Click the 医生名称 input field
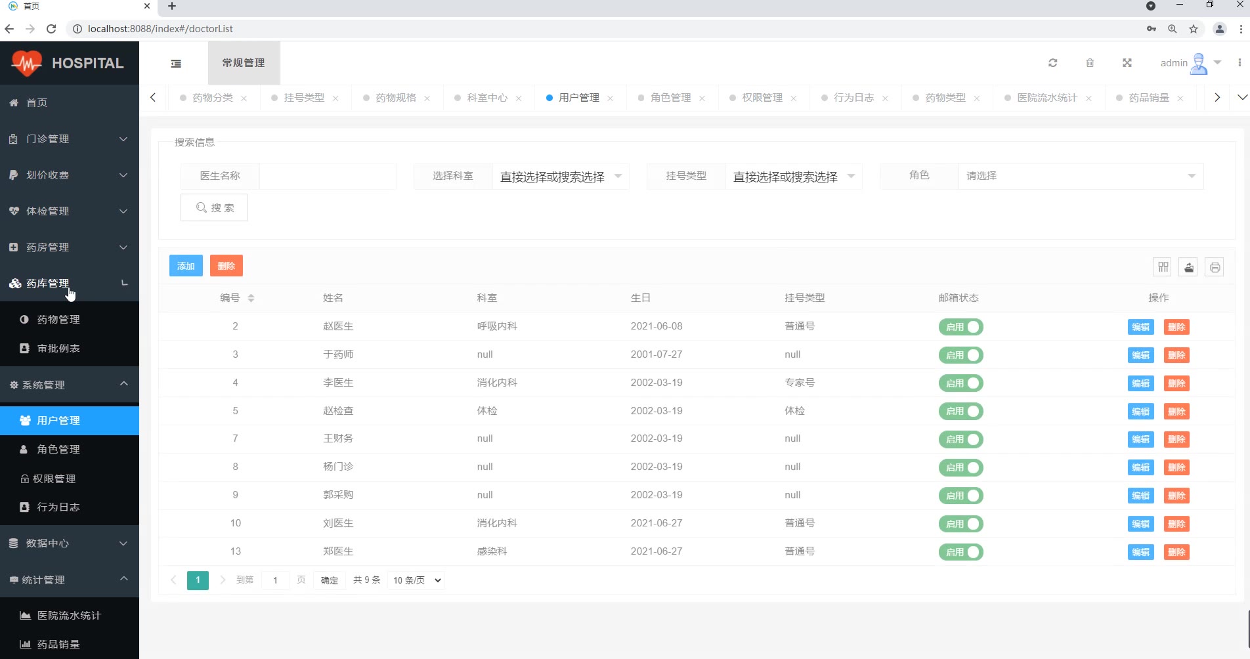 [328, 176]
